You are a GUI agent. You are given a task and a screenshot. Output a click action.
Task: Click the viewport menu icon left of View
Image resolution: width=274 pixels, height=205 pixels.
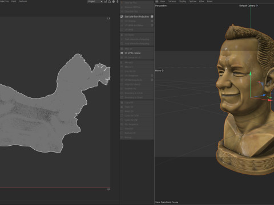coord(157,1)
